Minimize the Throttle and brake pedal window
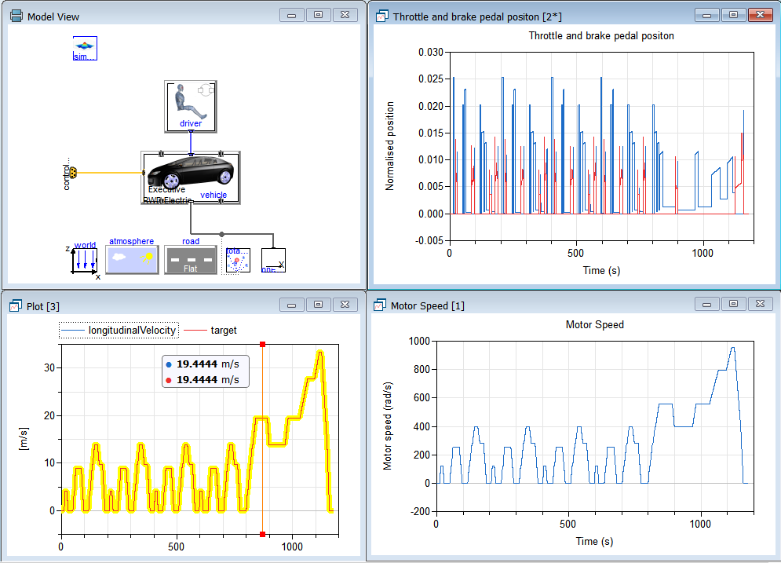This screenshot has width=781, height=563. [706, 15]
